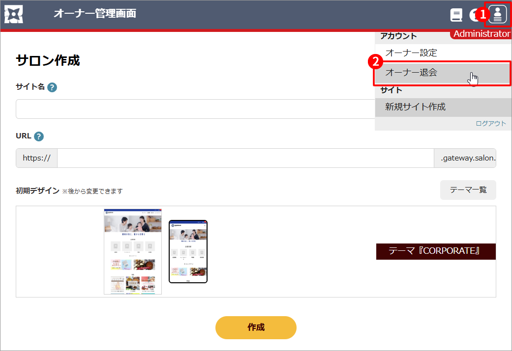Click the URL subdomain input field
This screenshot has width=512, height=351.
tap(245, 158)
